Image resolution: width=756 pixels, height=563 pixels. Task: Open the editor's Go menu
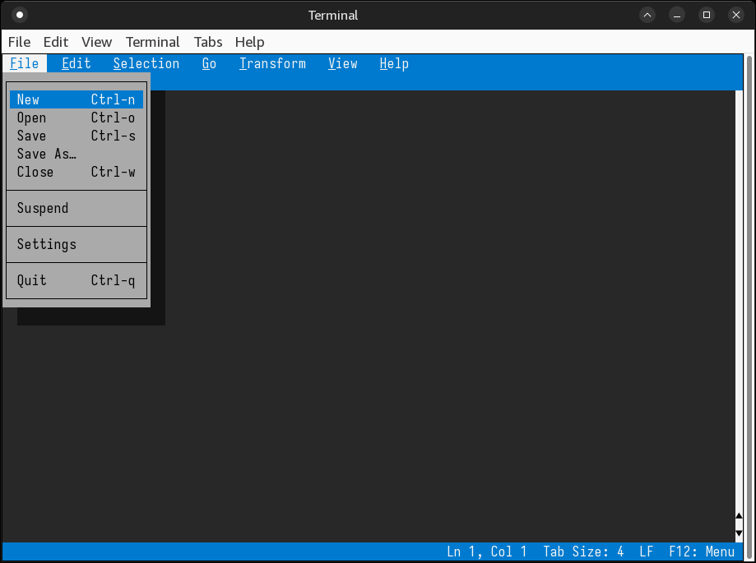[x=209, y=63]
